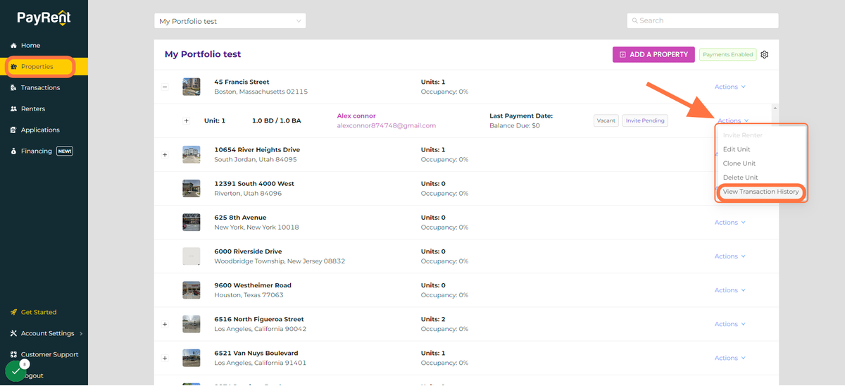Click the 6521 Van Nuys Boulevard name

tap(256, 353)
